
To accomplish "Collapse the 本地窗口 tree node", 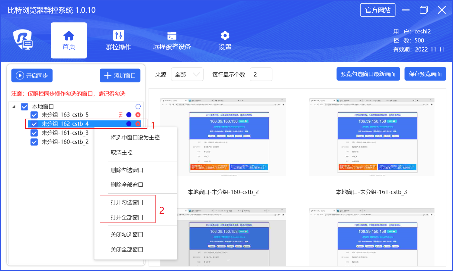I will click(x=14, y=107).
